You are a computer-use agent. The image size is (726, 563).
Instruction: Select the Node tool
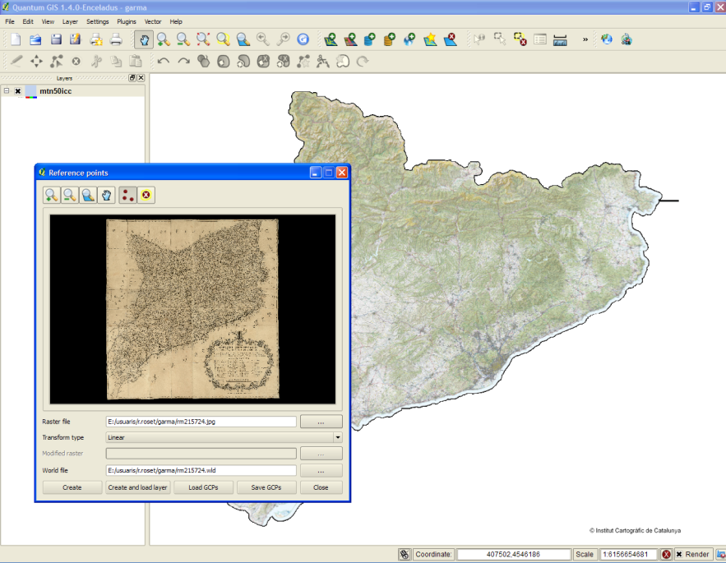[x=57, y=61]
